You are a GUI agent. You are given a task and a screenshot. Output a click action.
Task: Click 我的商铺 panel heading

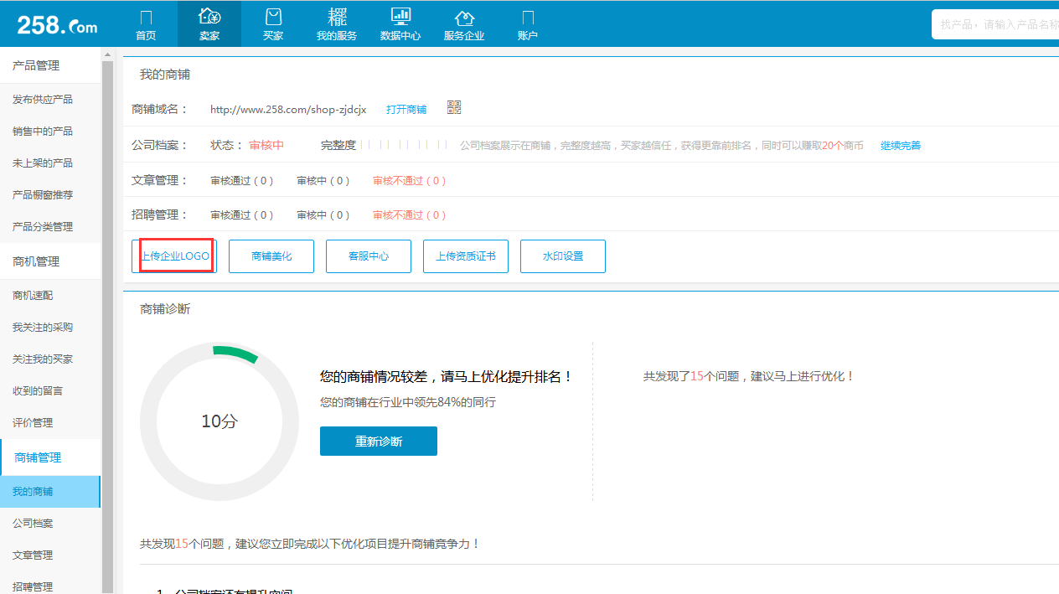[x=165, y=74]
